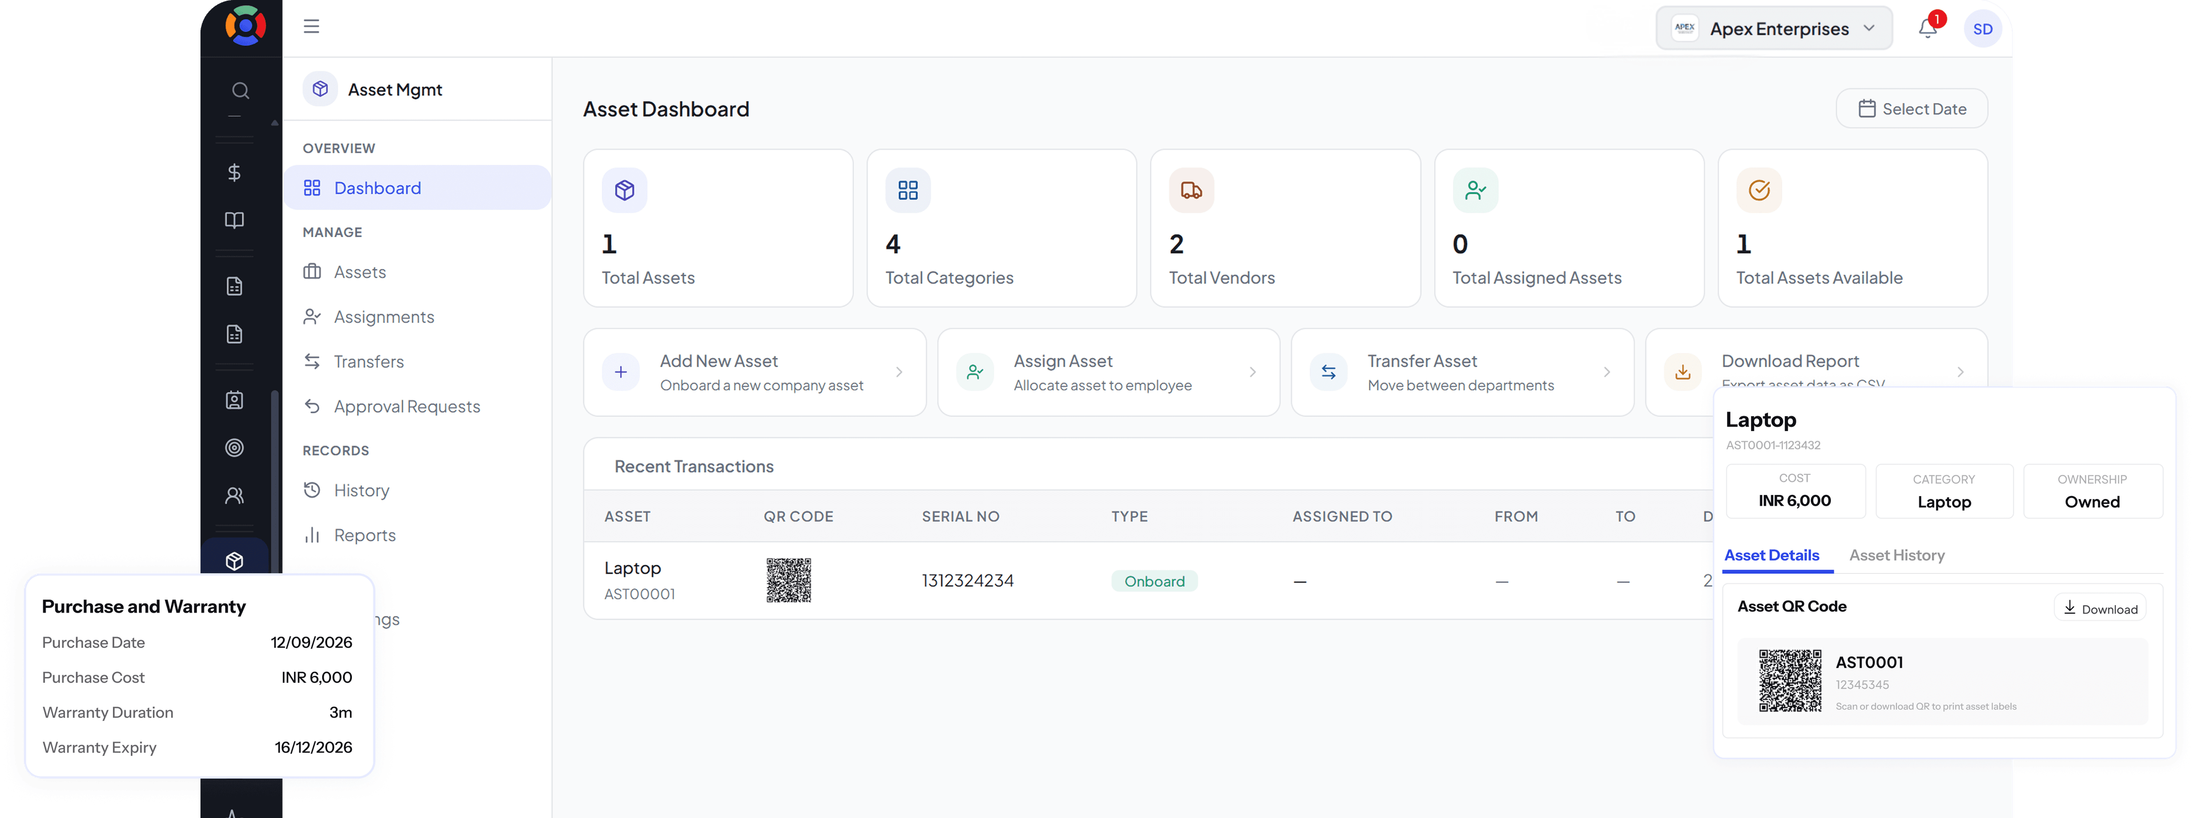Click the Total Assets Available checkmark icon
Viewport: 2193px width, 818px height.
point(1759,190)
